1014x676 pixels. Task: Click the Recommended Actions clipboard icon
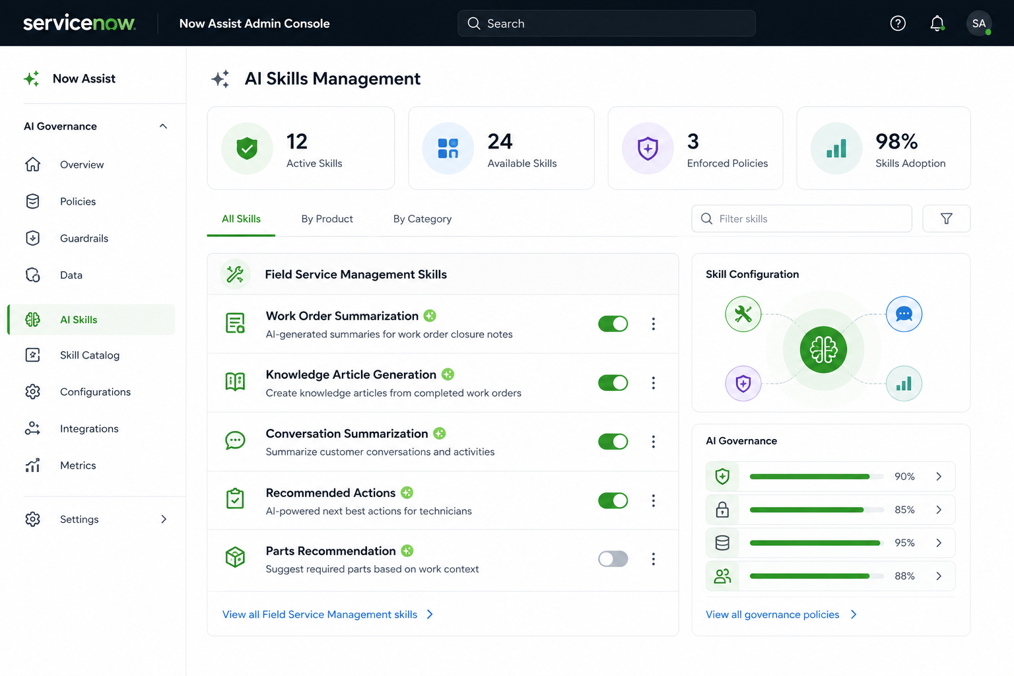click(x=235, y=499)
